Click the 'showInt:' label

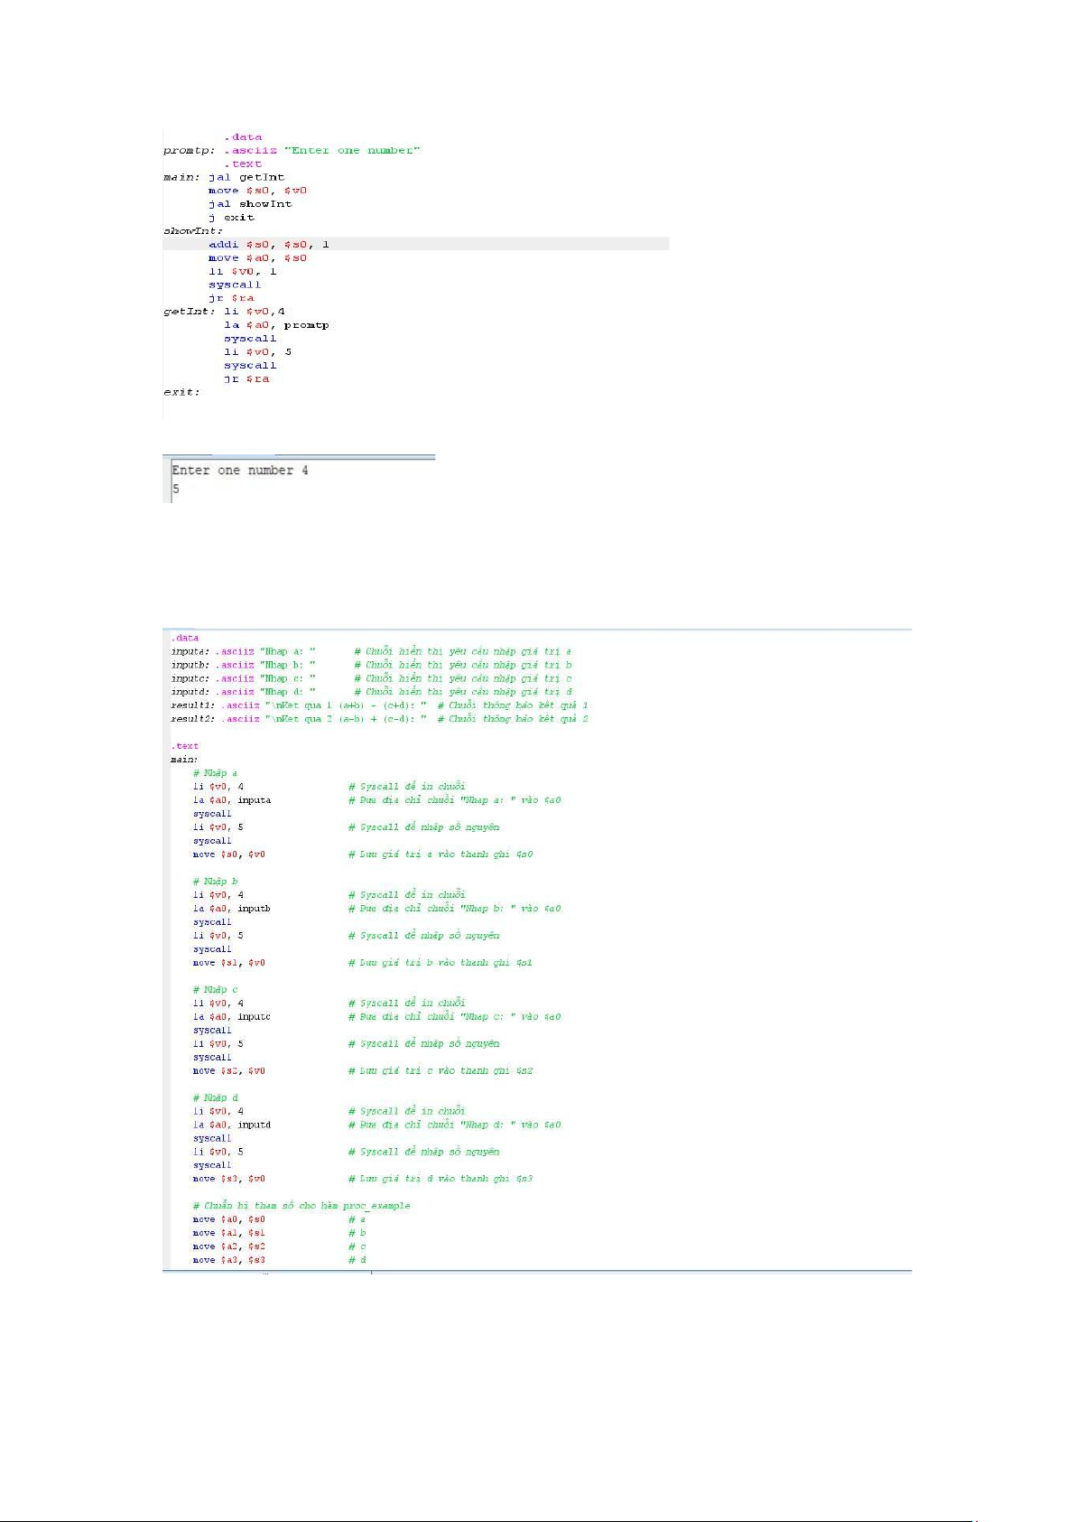(x=192, y=231)
